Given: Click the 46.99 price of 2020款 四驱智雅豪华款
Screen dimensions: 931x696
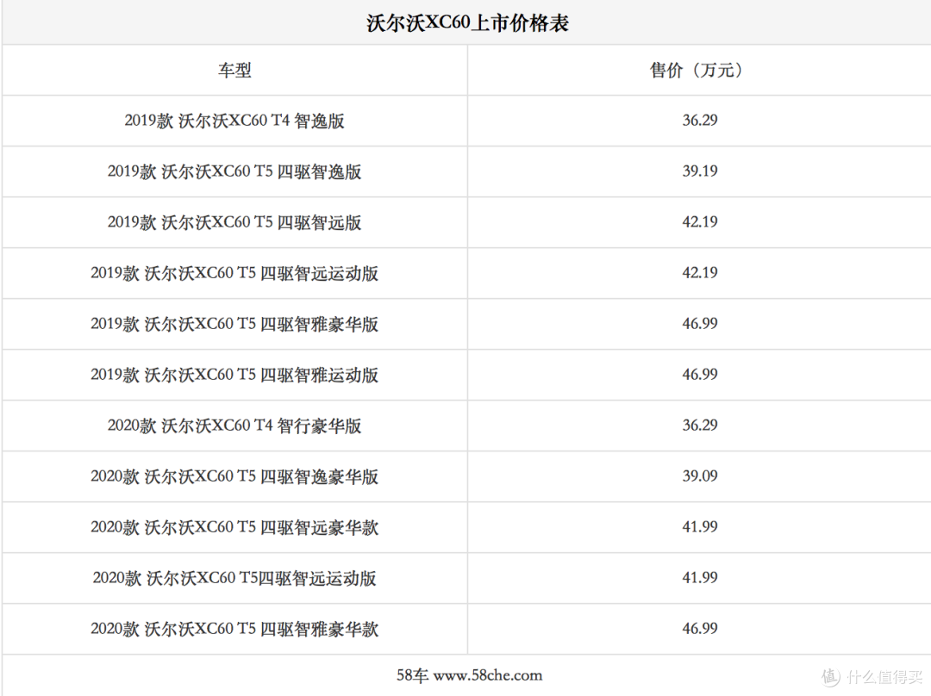Looking at the screenshot, I should click(x=700, y=629).
